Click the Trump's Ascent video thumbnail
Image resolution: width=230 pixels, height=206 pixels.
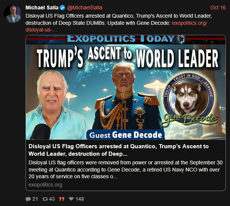(126, 87)
